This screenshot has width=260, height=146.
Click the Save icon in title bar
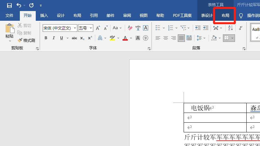click(x=9, y=5)
